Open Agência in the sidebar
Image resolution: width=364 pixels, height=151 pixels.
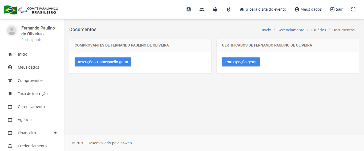coord(25,120)
